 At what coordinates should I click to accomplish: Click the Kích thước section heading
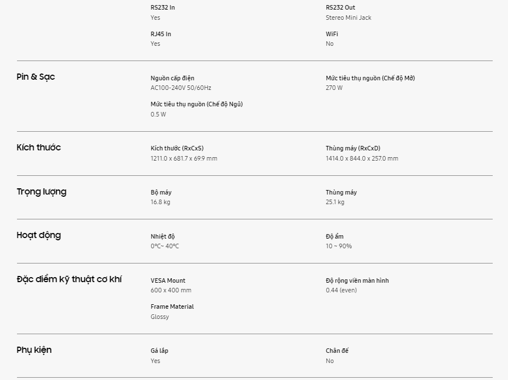click(x=39, y=148)
